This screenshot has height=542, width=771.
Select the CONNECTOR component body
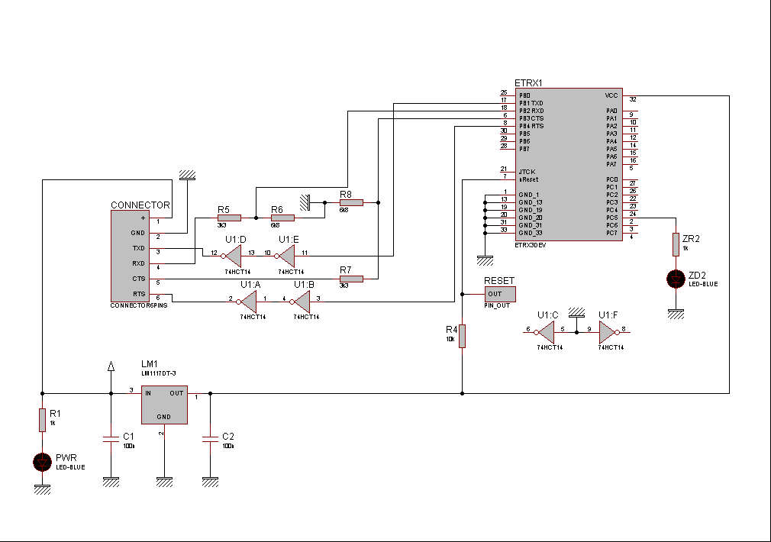[x=130, y=256]
